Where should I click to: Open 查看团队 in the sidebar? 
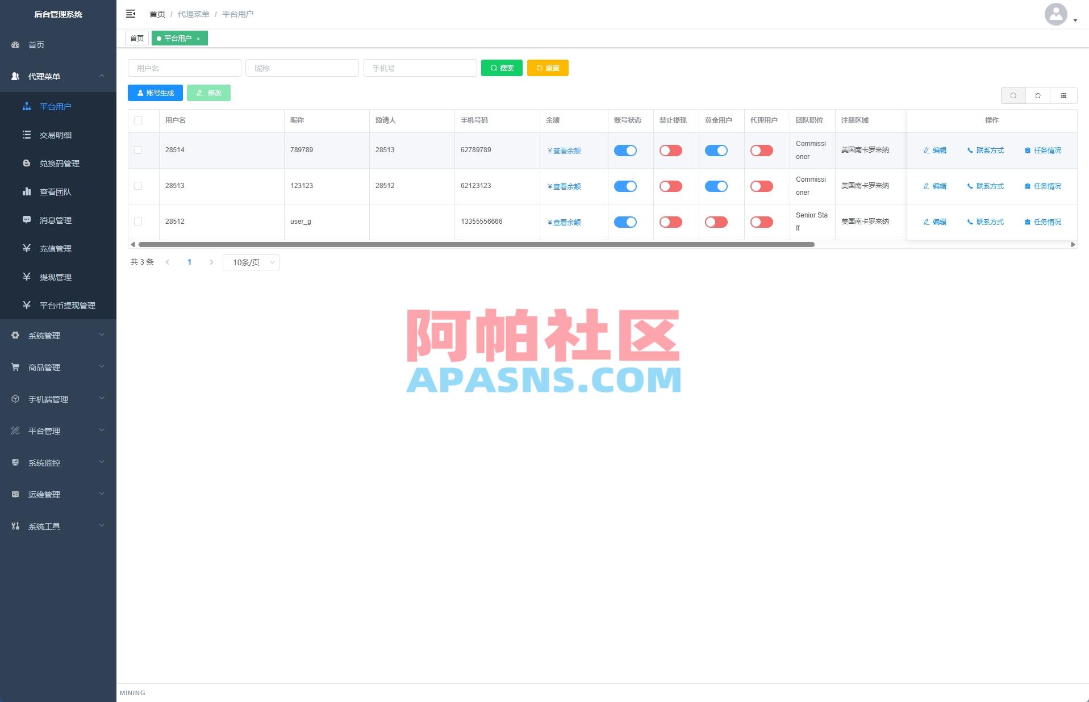point(55,191)
